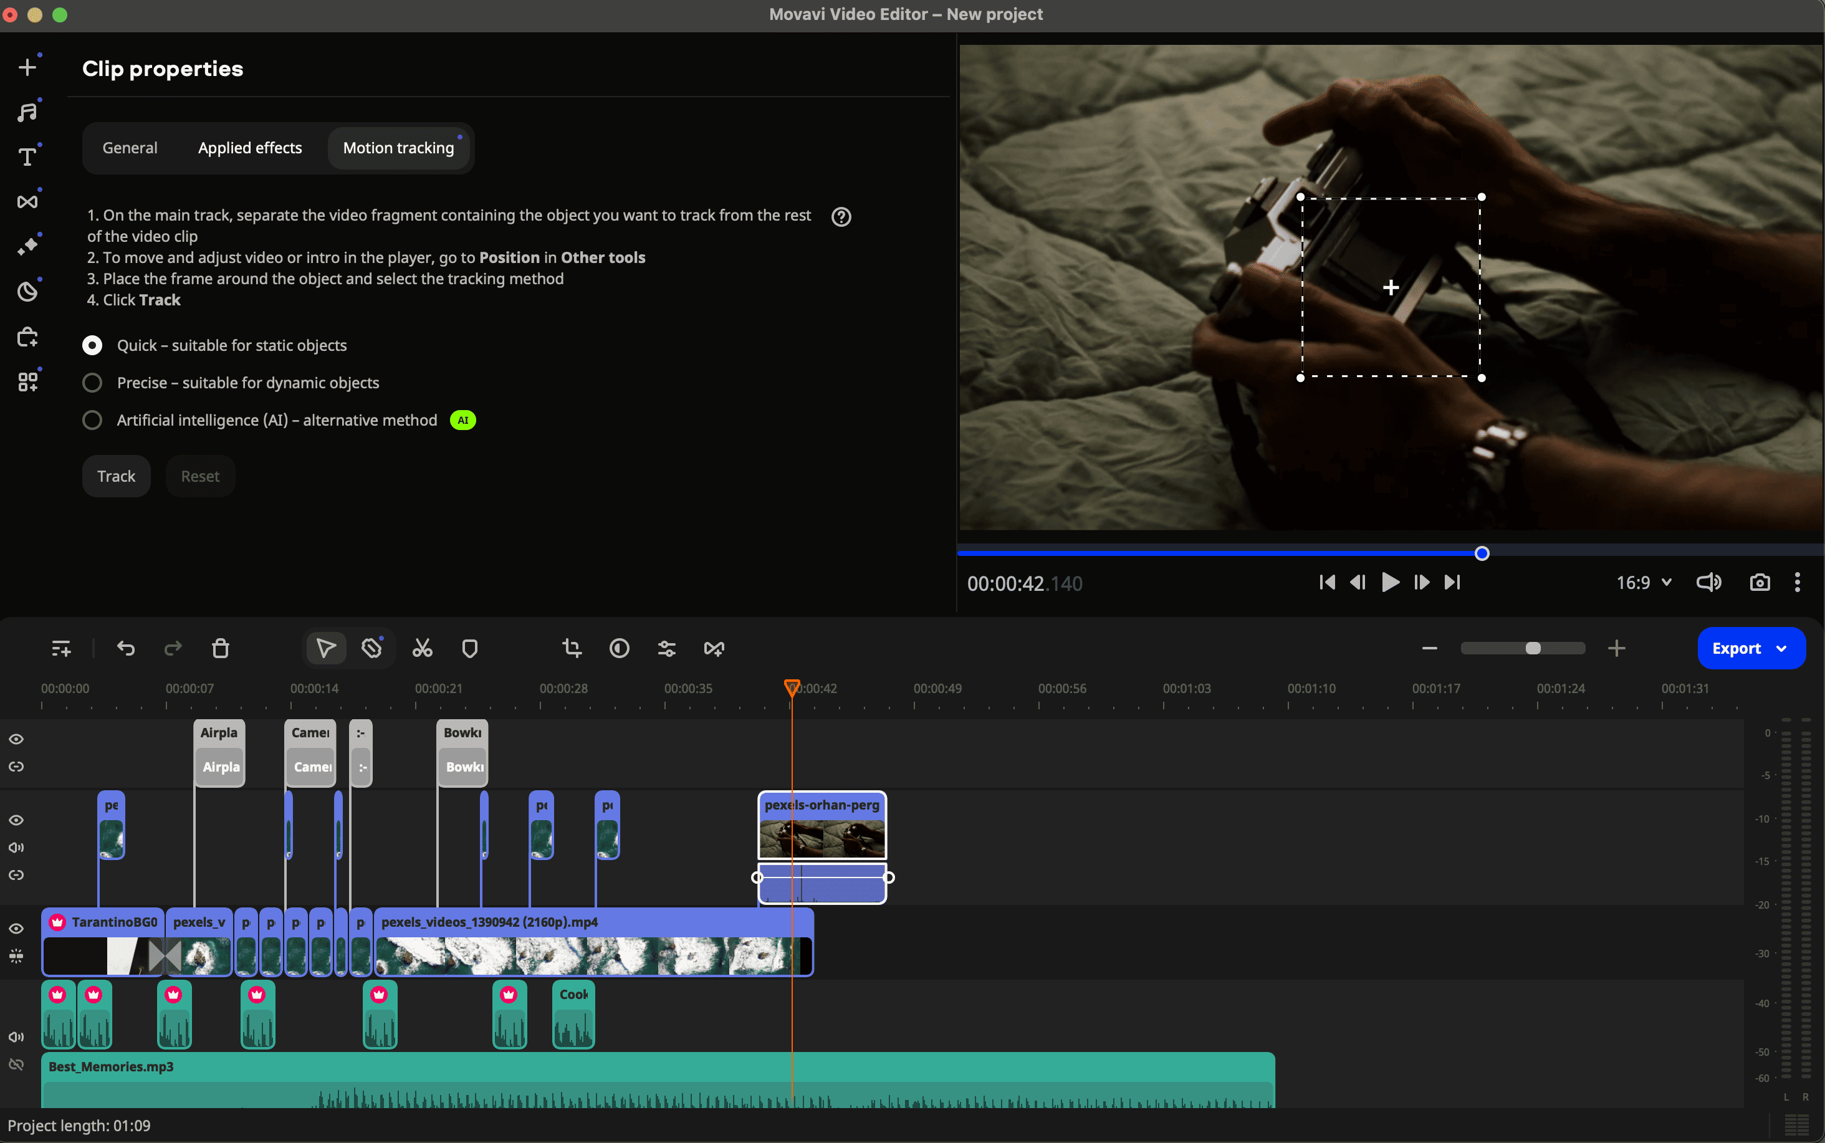The height and width of the screenshot is (1143, 1825).
Task: Undo the last action
Action: tap(125, 649)
